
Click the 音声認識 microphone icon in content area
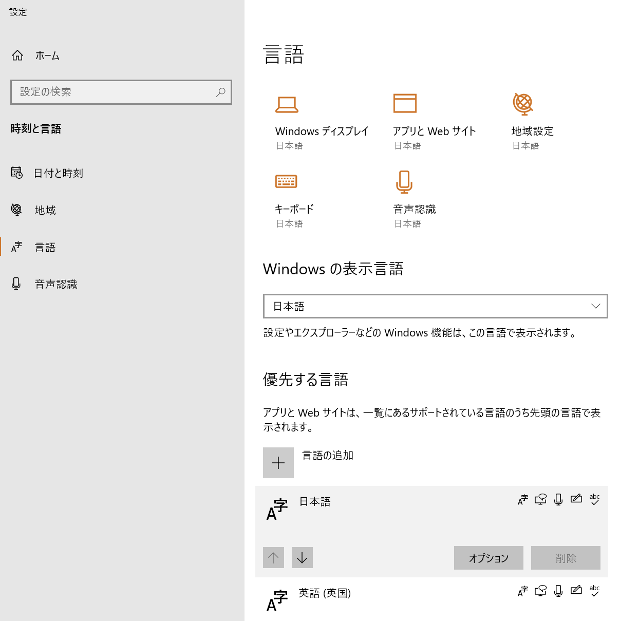404,182
